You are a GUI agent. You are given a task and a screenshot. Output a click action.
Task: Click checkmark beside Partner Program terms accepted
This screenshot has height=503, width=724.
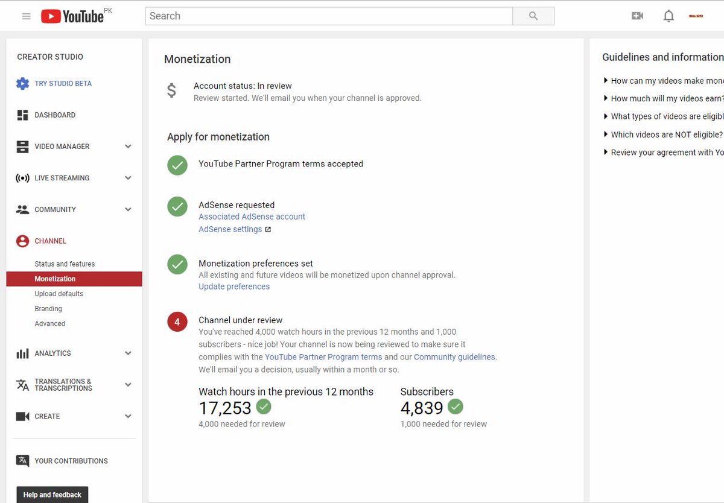pyautogui.click(x=177, y=165)
